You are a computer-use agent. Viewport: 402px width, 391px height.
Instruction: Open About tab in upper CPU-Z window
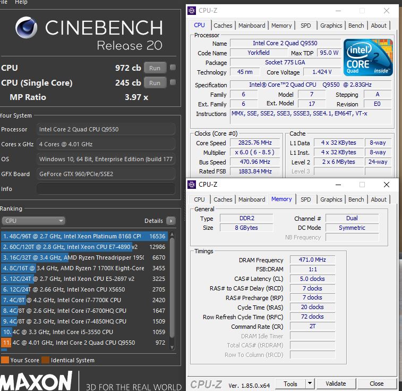(379, 26)
